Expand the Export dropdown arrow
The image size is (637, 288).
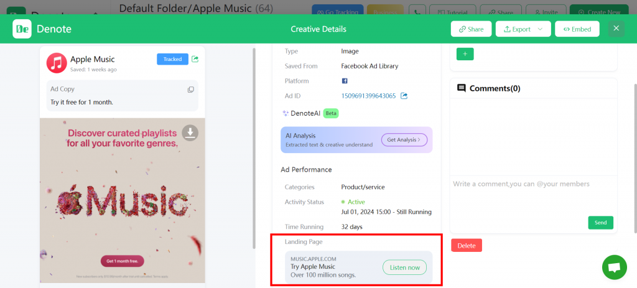click(540, 29)
